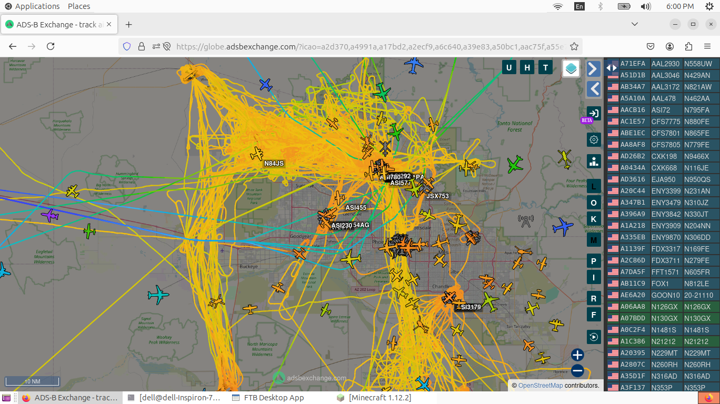Open the list all tabs dropdown
This screenshot has height=404, width=720.
click(x=635, y=24)
